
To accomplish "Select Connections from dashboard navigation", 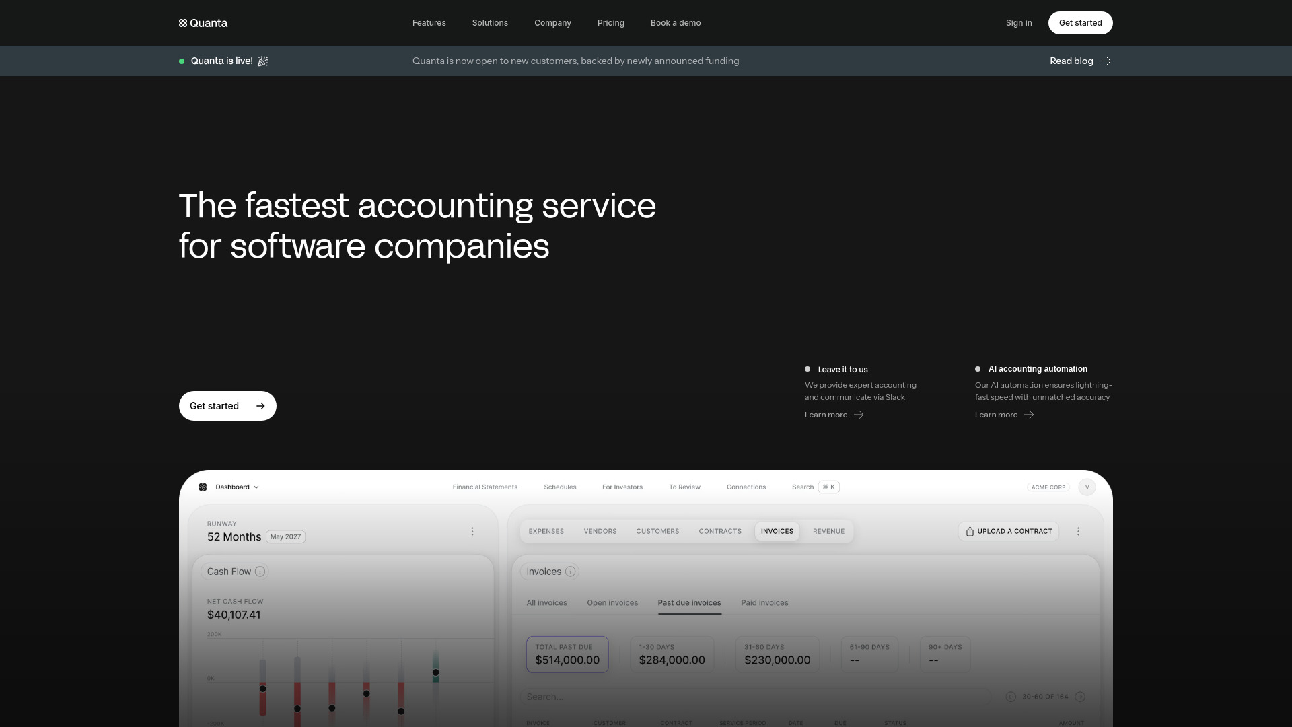I will [746, 487].
